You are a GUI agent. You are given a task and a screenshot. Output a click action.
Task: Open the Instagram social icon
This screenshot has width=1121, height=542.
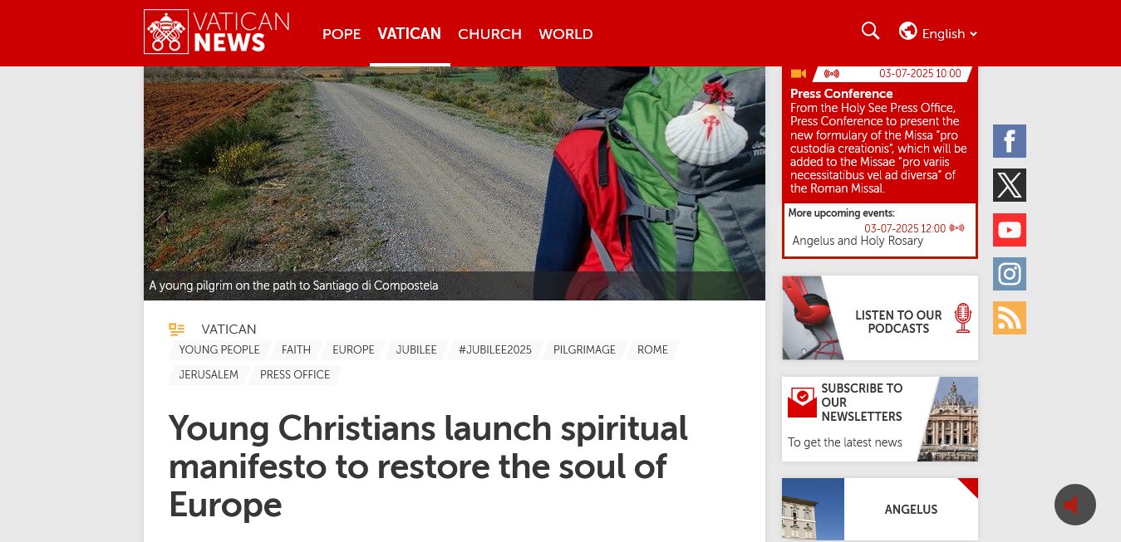click(1010, 274)
